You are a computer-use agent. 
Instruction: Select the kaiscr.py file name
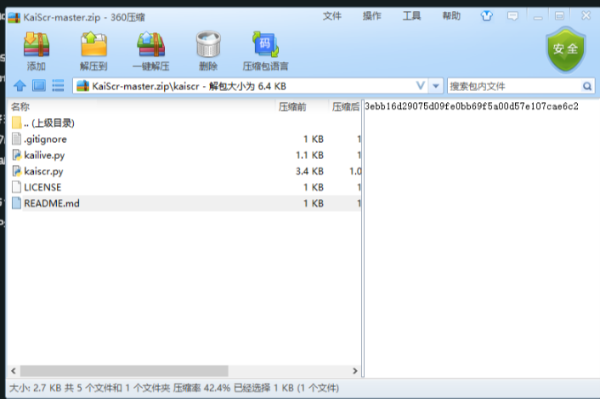(43, 172)
